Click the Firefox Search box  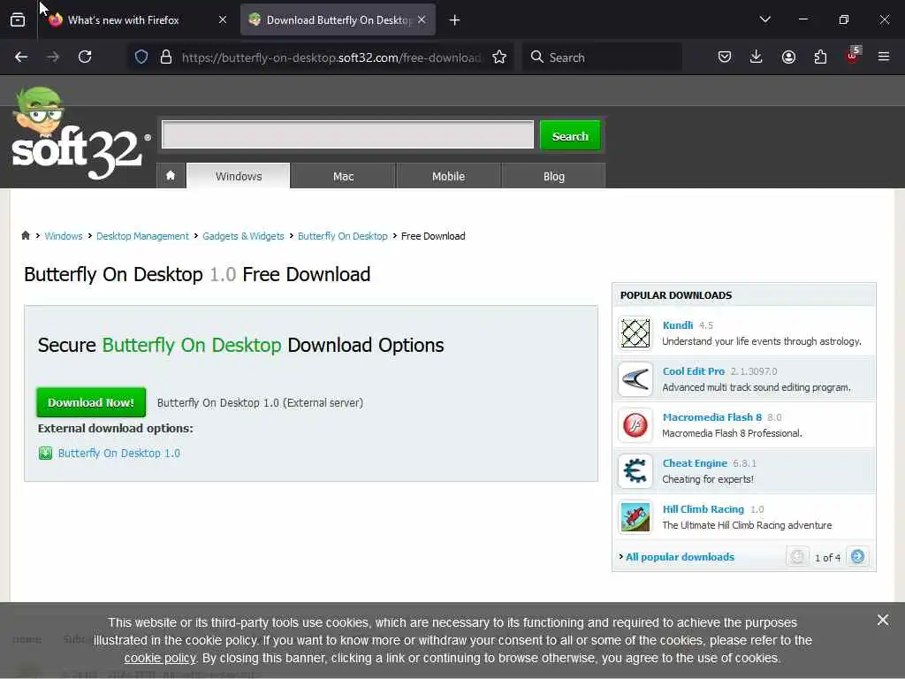tap(602, 57)
